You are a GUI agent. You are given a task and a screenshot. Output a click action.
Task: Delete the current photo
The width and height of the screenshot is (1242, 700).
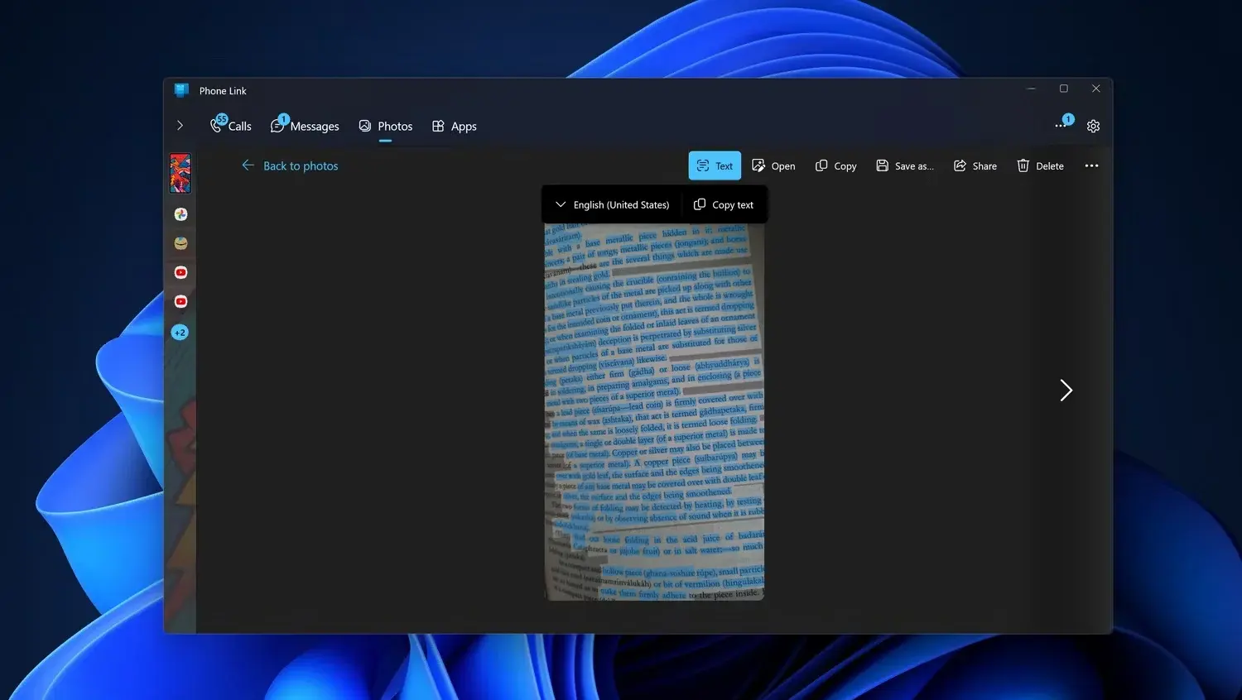1040,165
